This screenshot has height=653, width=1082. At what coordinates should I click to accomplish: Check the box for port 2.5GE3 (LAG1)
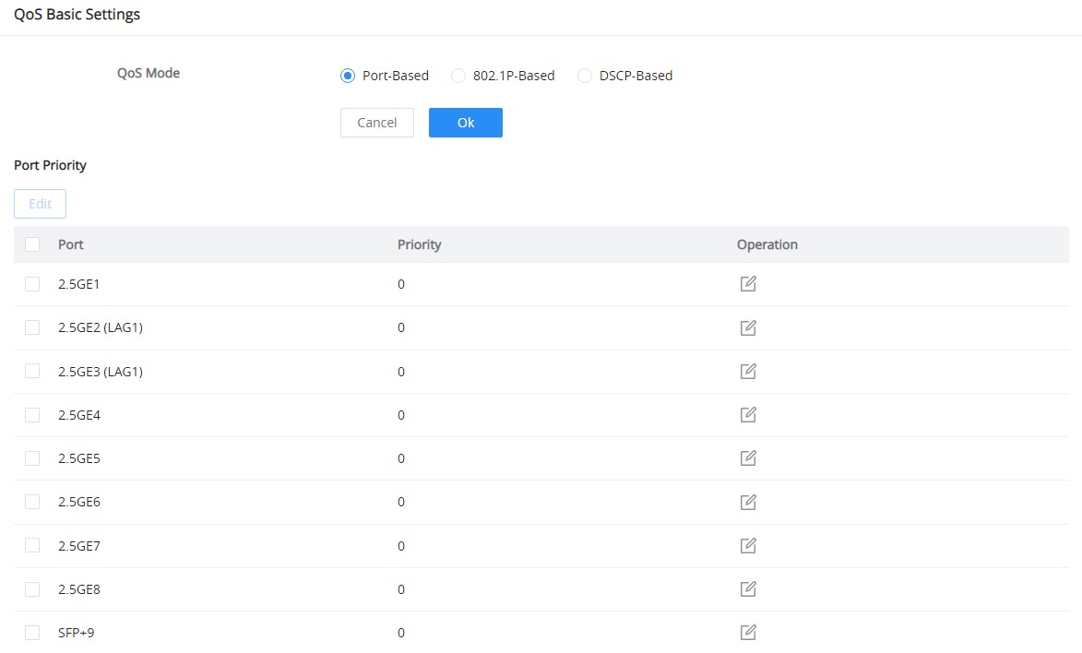point(32,372)
